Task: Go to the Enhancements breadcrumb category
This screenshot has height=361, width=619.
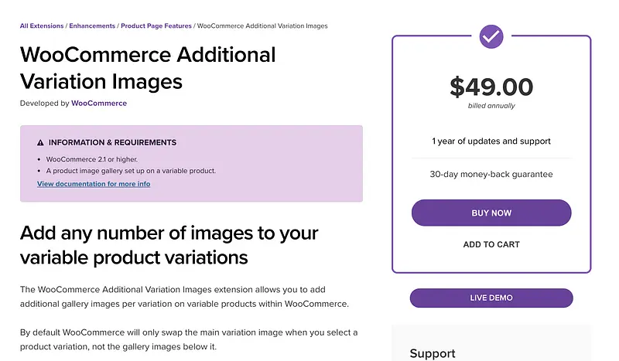Action: tap(92, 26)
